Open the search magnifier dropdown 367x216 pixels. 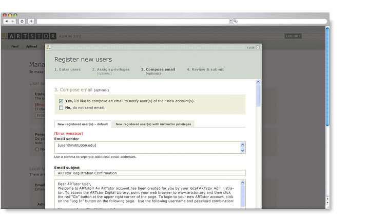236,21
